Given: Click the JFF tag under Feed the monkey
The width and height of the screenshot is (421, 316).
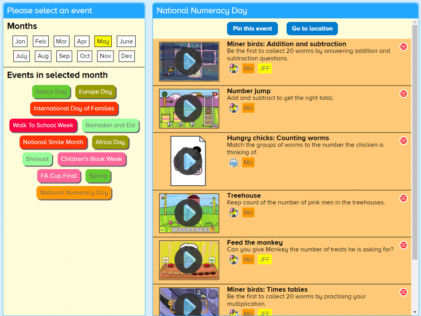Looking at the screenshot, I should point(265,260).
